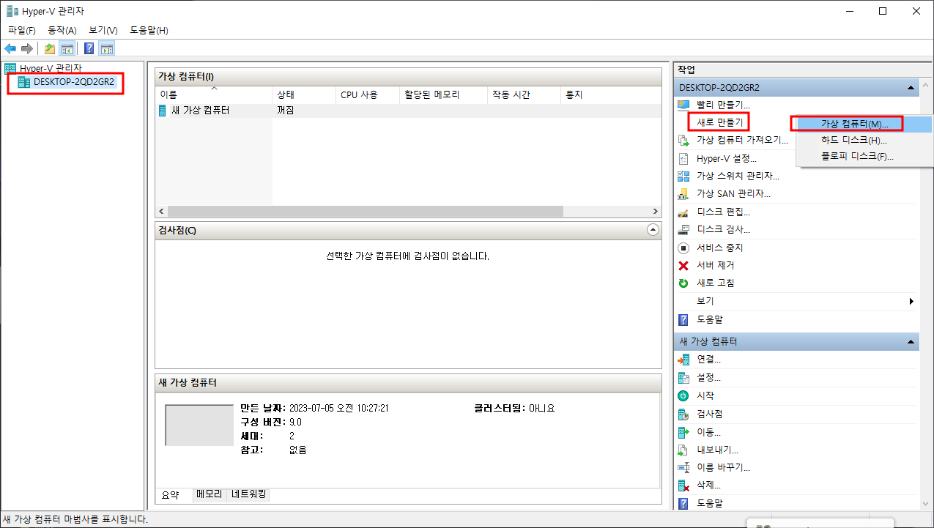The image size is (934, 528).
Task: Choose 하드 디스크(H)... from the submenu
Action: pyautogui.click(x=853, y=140)
